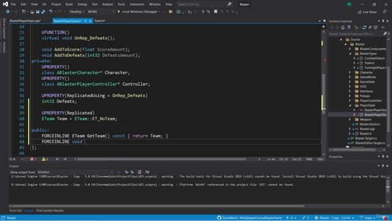This screenshot has height=221, width=392.
Task: Click the Navigate Backward toolbar icon
Action: (x=7, y=12)
